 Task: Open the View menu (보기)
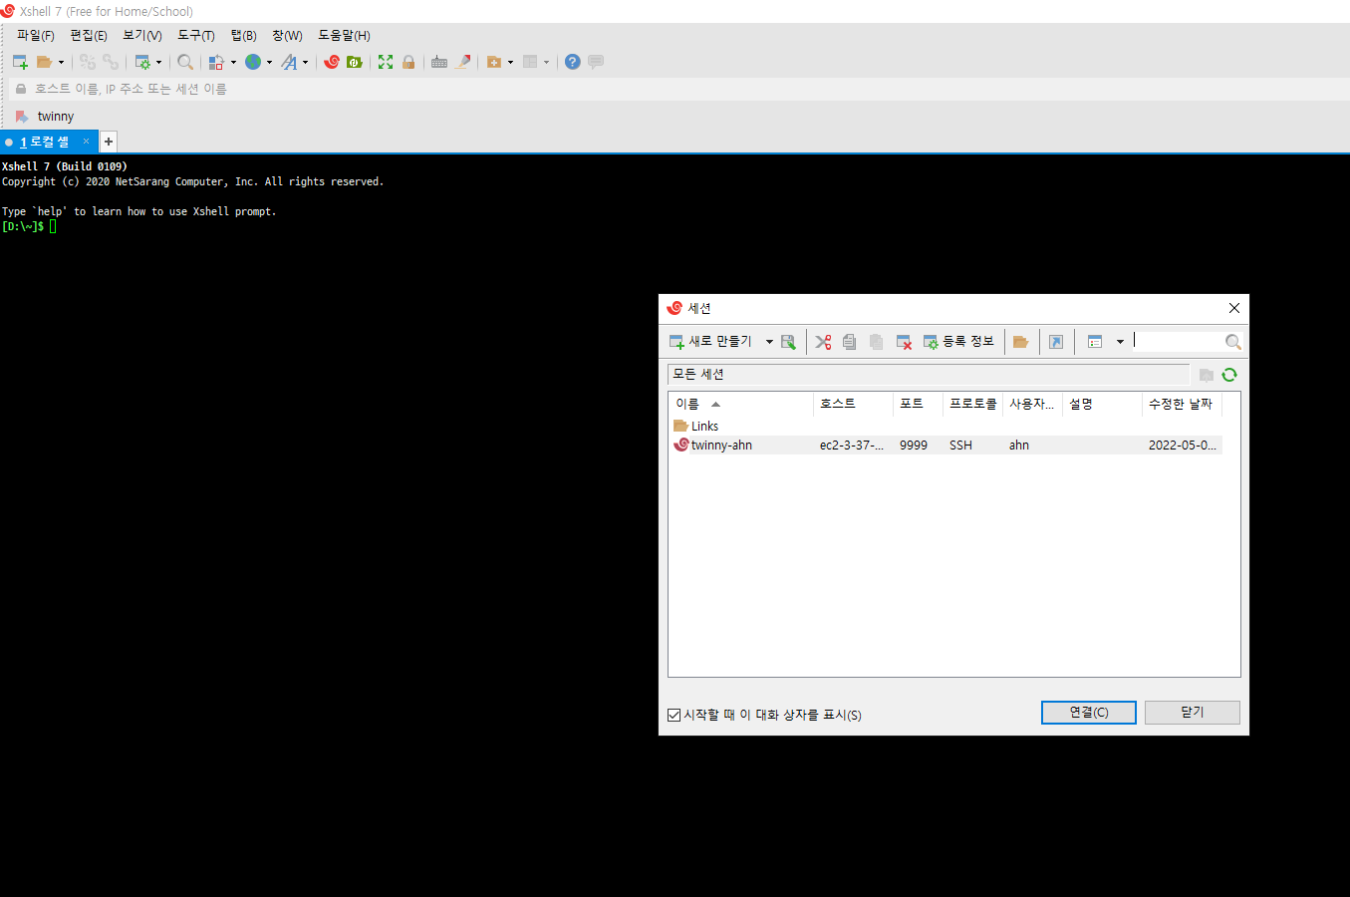pos(142,36)
